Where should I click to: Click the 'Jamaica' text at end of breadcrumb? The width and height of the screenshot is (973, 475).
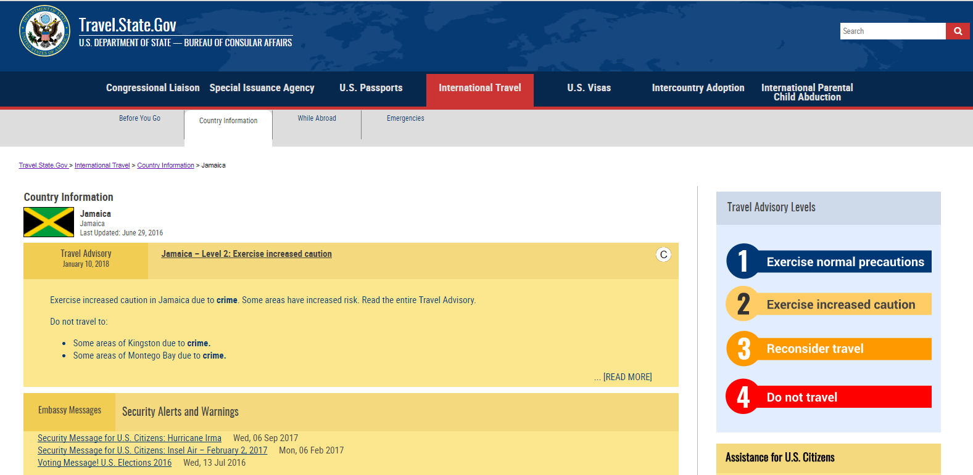(213, 165)
